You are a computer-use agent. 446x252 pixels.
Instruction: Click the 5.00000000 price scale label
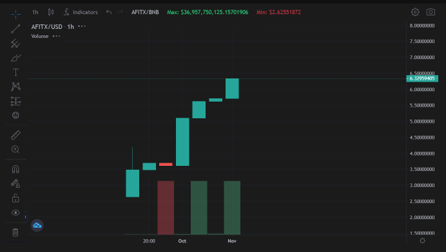coord(422,122)
